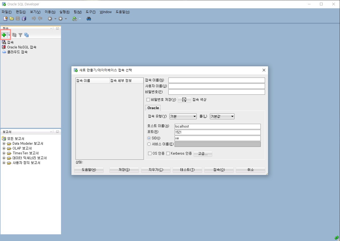Select the SID radio button
The height and width of the screenshot is (241, 340).
149,138
